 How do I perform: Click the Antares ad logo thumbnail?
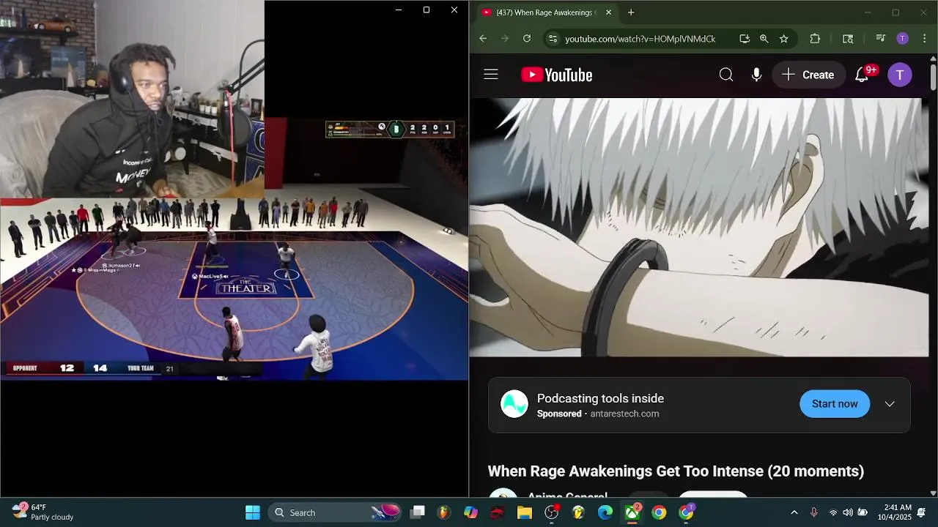[x=514, y=404]
